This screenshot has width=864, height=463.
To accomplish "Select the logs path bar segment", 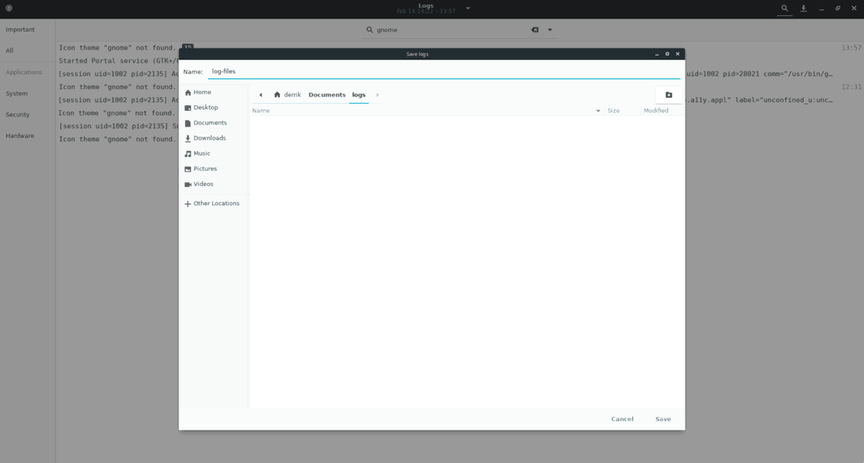I will [x=359, y=95].
